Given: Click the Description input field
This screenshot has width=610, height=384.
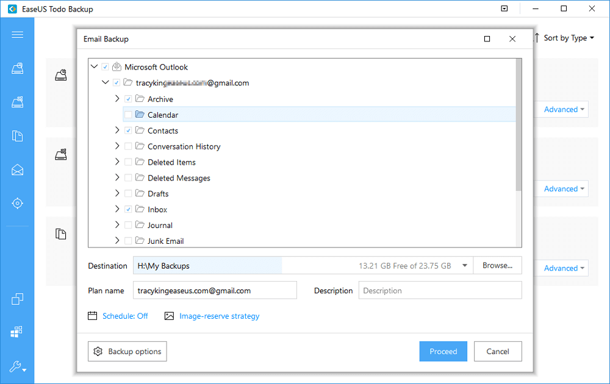Looking at the screenshot, I should click(440, 290).
